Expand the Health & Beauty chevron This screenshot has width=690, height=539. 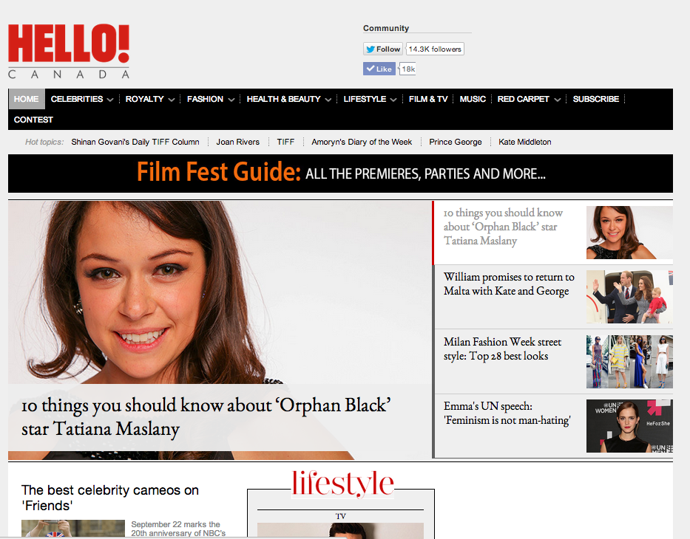328,100
